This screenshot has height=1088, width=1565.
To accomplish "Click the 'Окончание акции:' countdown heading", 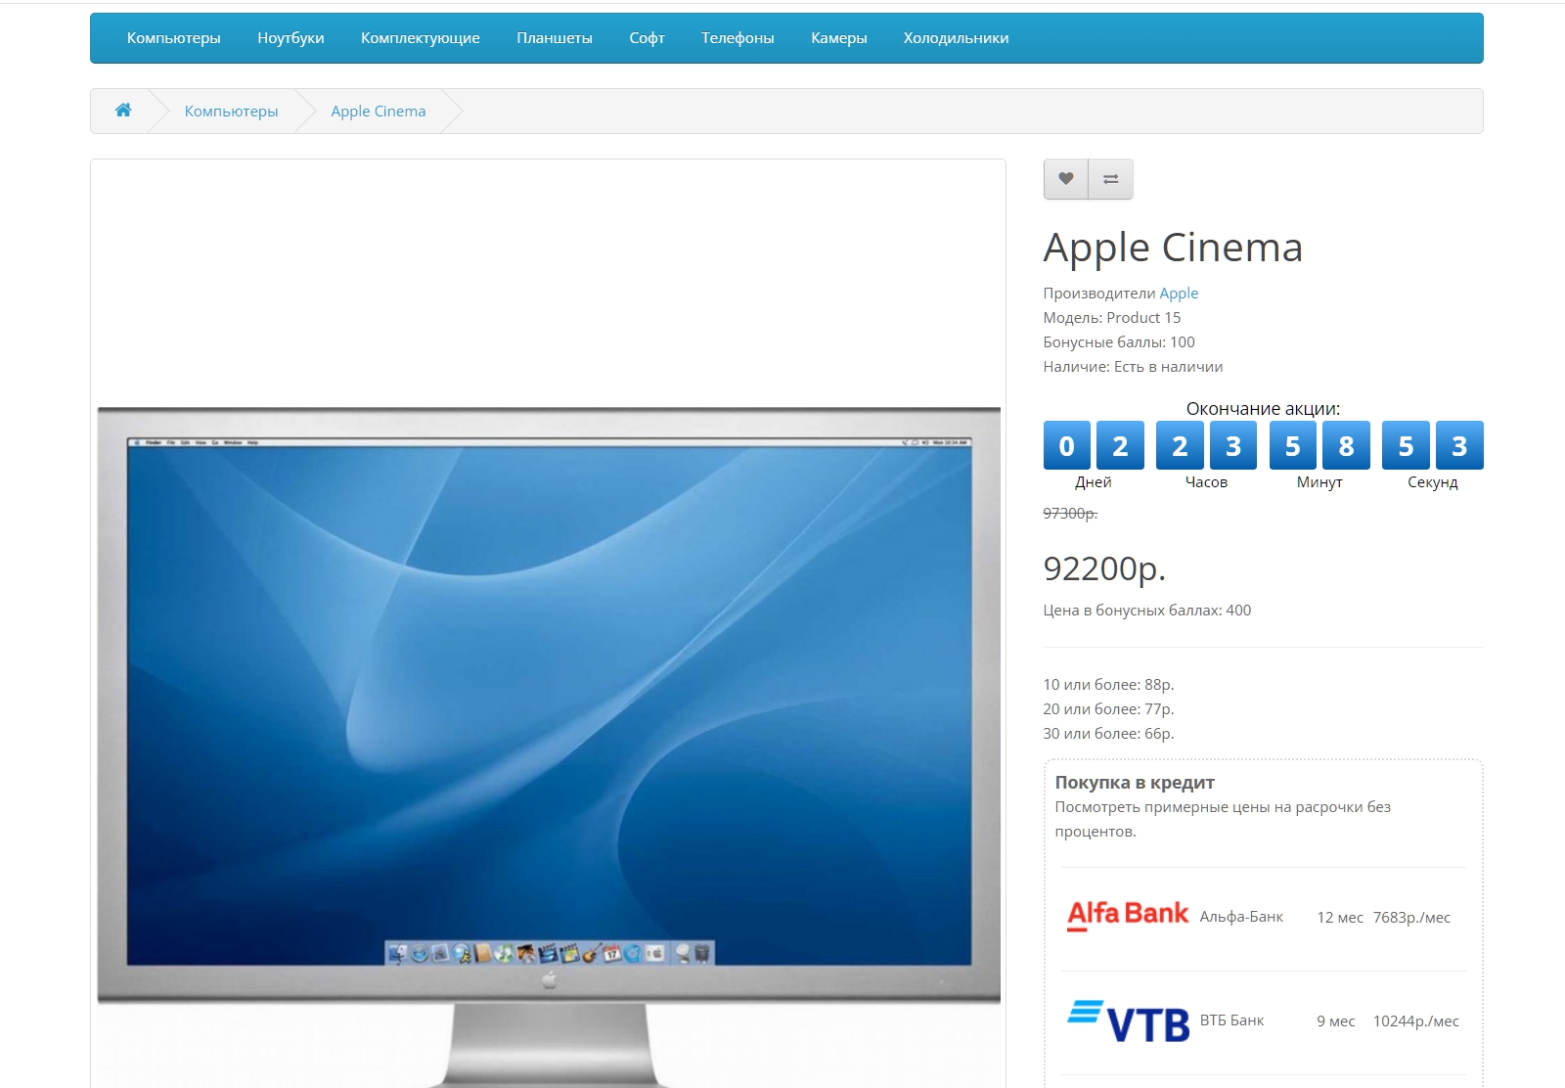I will pyautogui.click(x=1263, y=409).
